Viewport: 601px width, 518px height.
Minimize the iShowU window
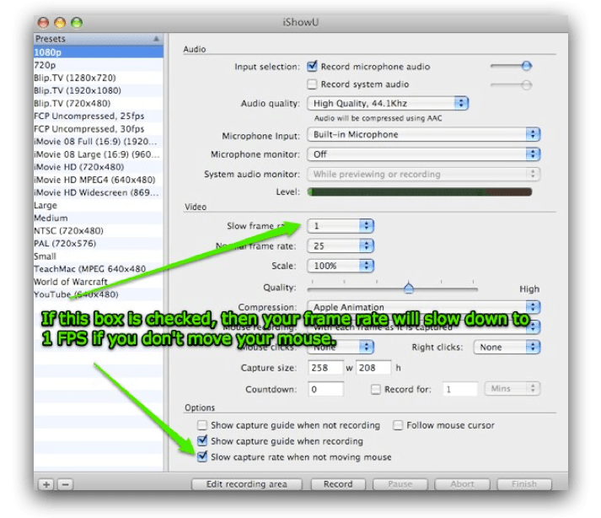click(60, 22)
